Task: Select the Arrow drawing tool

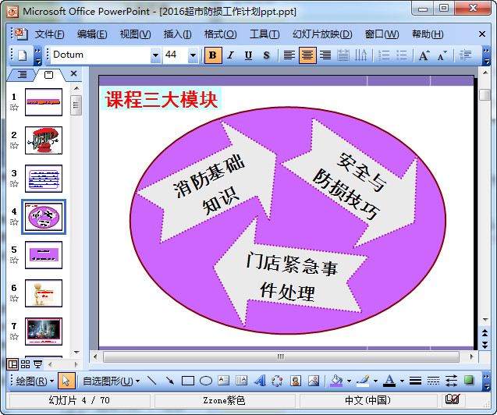Action: (x=170, y=381)
